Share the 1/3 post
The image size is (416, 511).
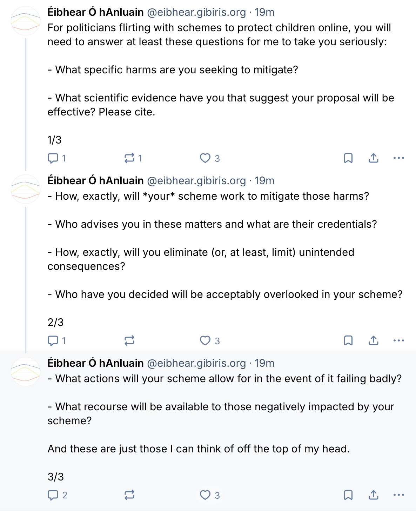[x=374, y=158]
